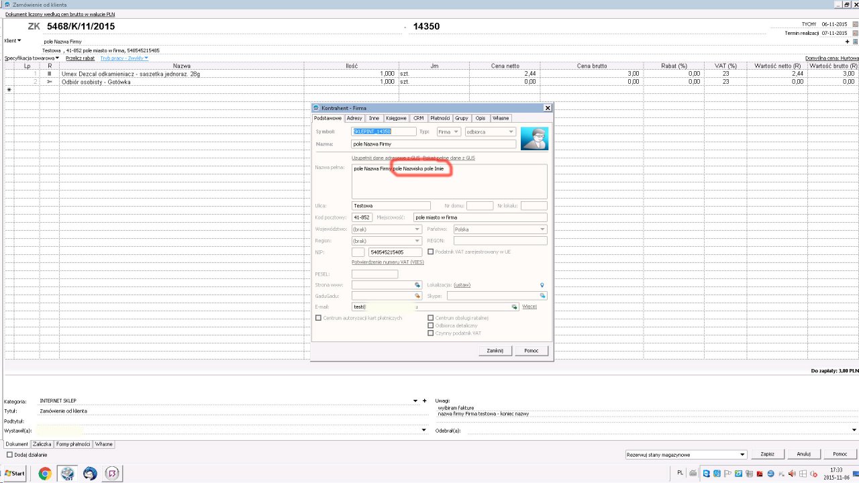Enable Podatnik VAT zarejestrowany w UE checkbox

(x=431, y=252)
